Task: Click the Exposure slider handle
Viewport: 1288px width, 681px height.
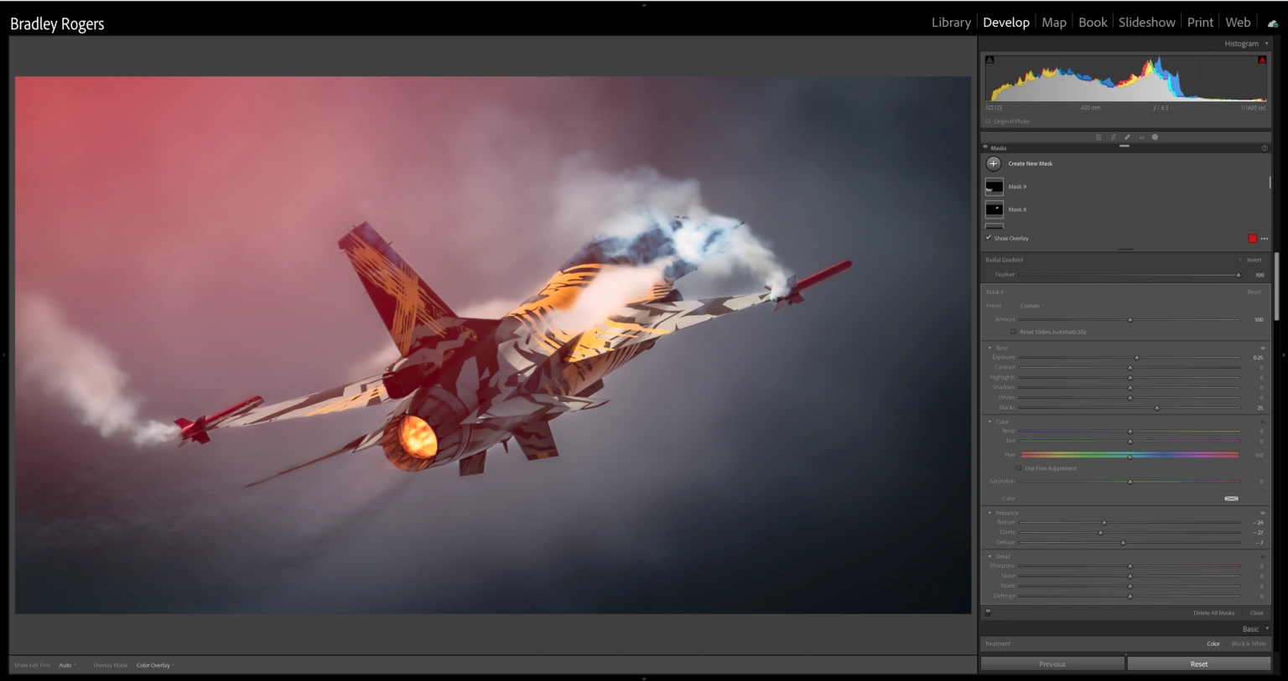Action: tap(1137, 358)
